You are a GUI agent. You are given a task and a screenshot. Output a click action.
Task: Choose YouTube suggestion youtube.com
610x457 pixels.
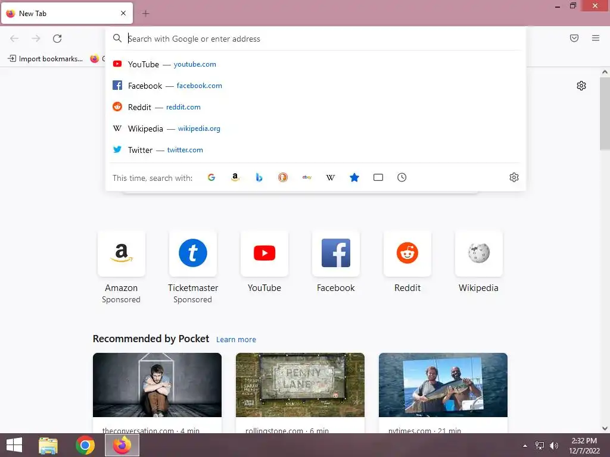(316, 64)
